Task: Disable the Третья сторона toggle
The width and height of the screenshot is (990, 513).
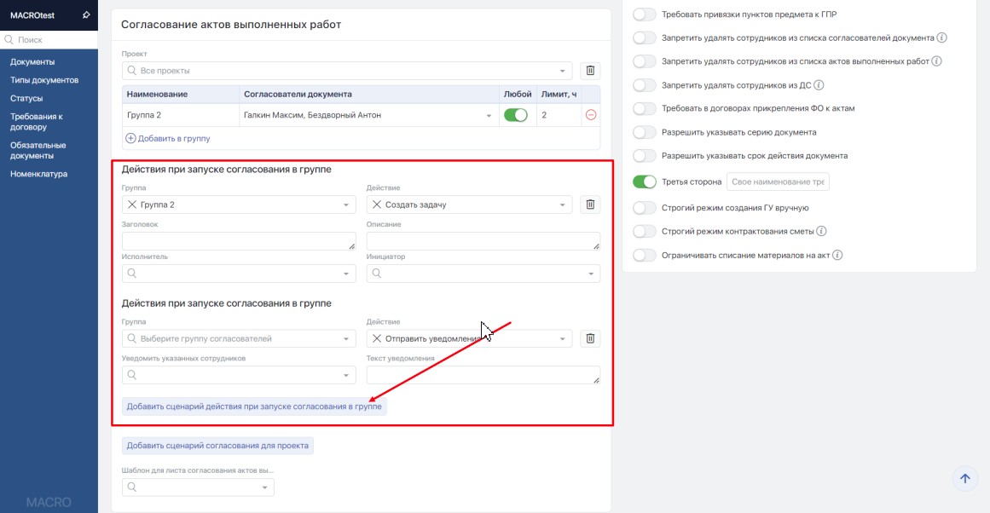Action: click(645, 182)
